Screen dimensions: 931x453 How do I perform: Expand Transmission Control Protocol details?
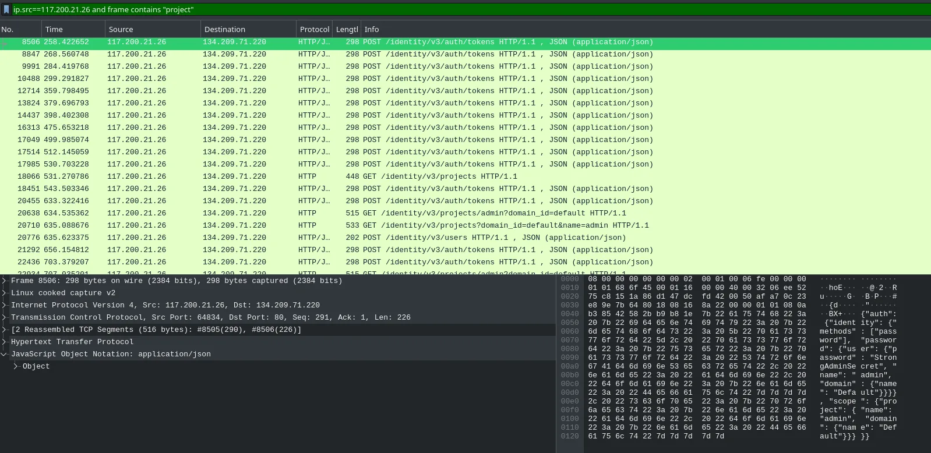[x=4, y=317]
